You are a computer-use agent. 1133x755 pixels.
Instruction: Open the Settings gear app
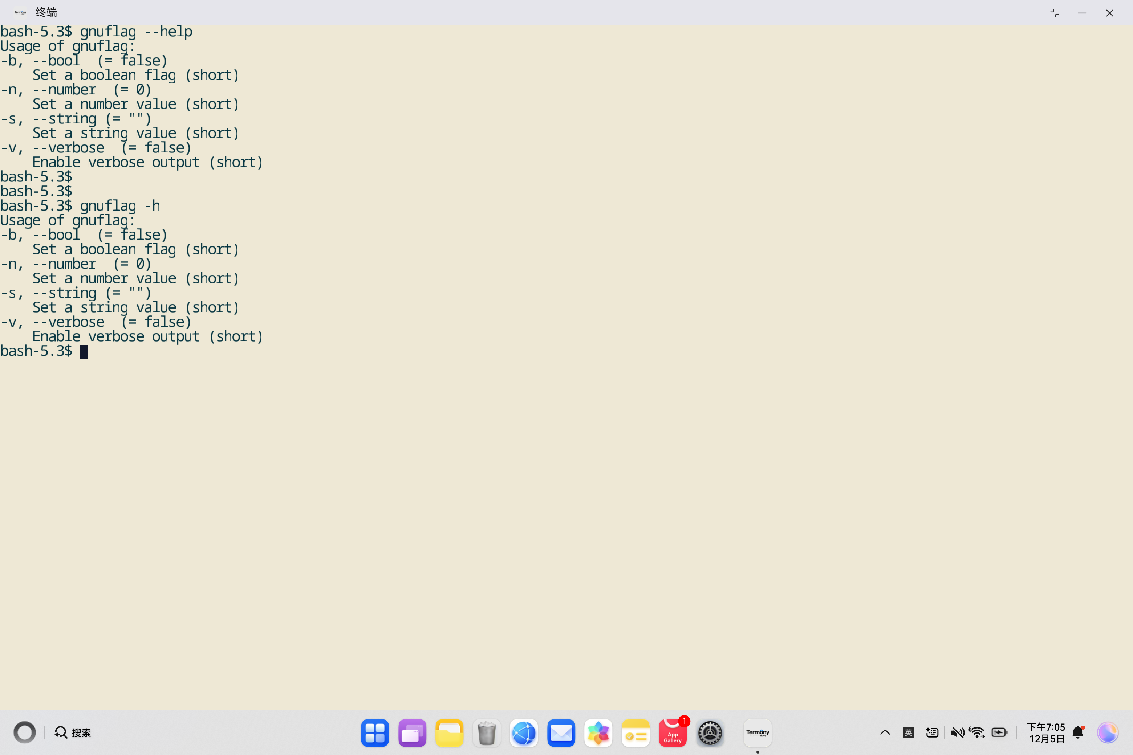click(710, 733)
